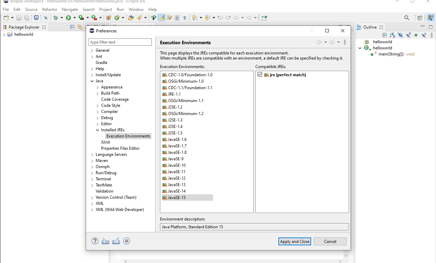Toggle Show Whitespace Characters pilcrow icon
The width and height of the screenshot is (436, 263).
tap(184, 18)
